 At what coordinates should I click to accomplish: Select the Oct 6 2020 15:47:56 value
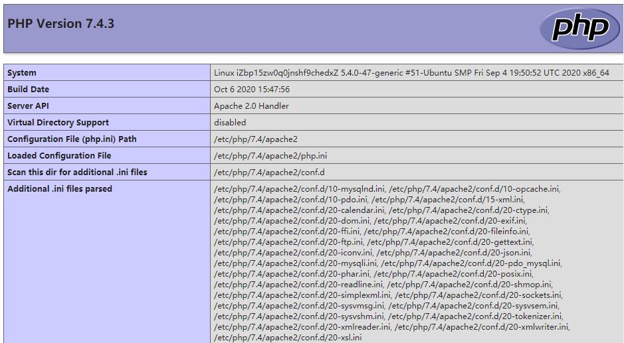tap(252, 90)
